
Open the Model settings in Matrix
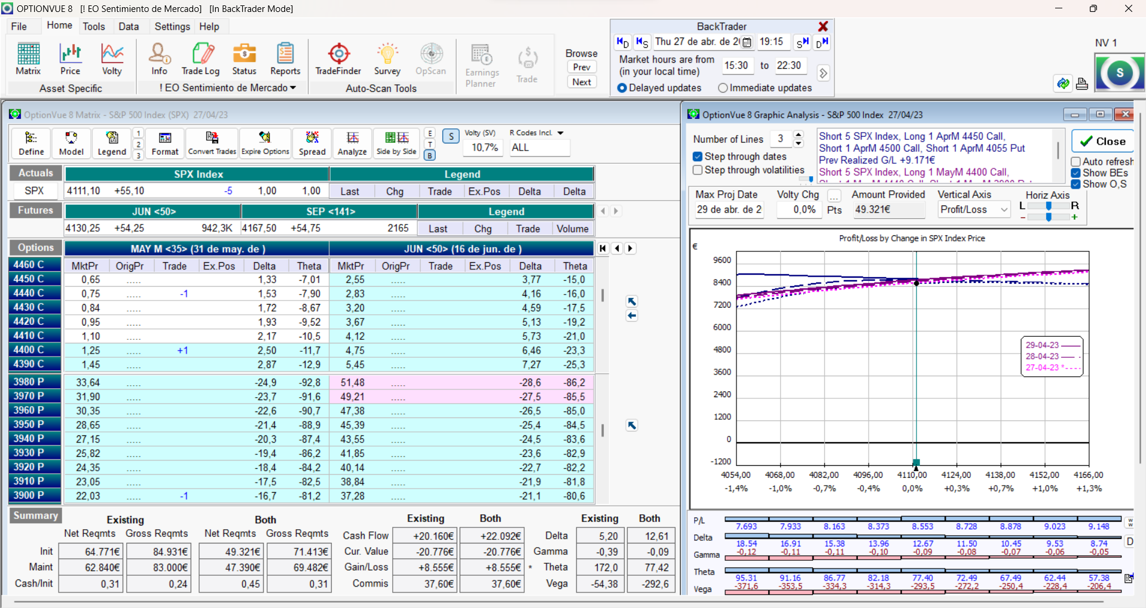71,144
